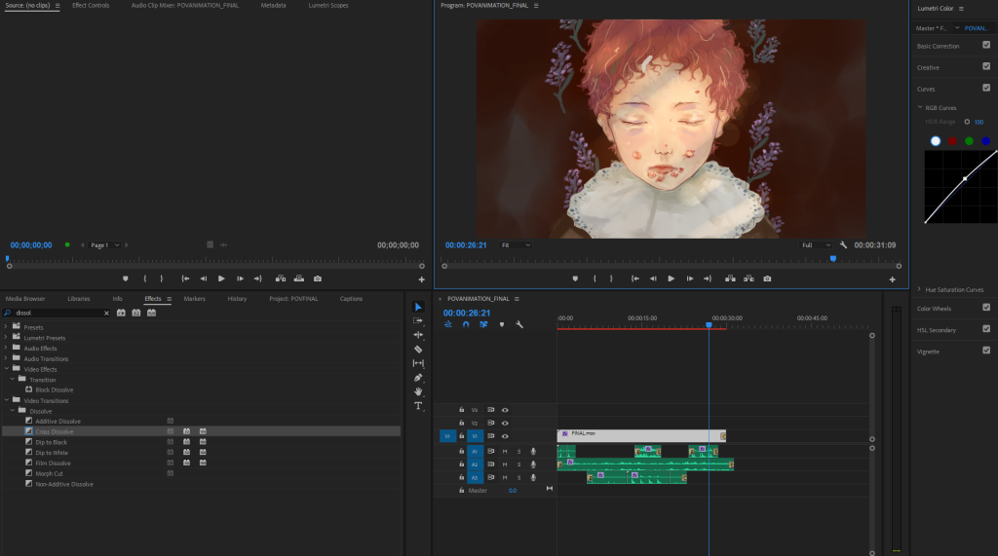Toggle Color Wheels checkbox

pyautogui.click(x=986, y=308)
